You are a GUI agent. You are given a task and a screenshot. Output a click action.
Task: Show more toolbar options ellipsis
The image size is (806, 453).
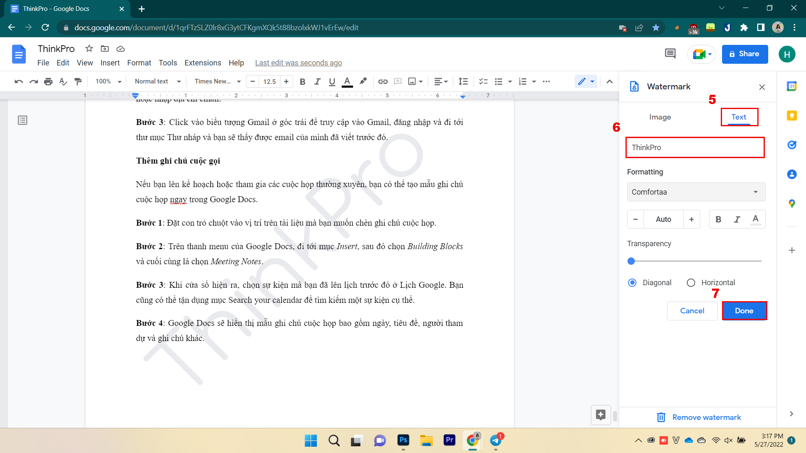point(546,81)
